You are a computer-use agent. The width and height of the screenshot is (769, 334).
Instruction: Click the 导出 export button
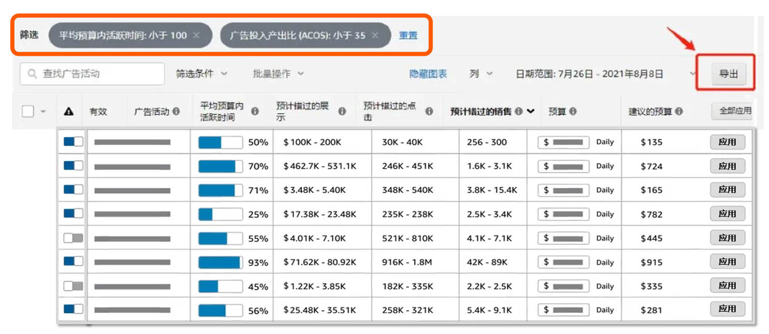[729, 74]
